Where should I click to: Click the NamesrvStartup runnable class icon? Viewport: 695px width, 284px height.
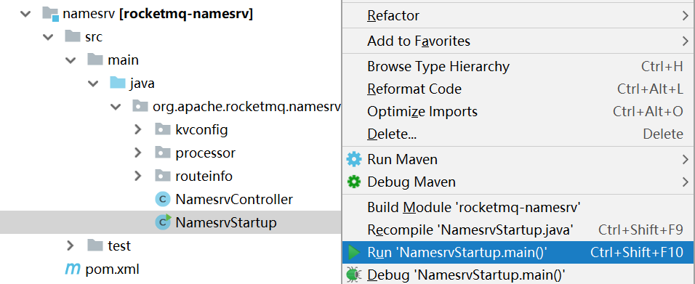point(163,222)
